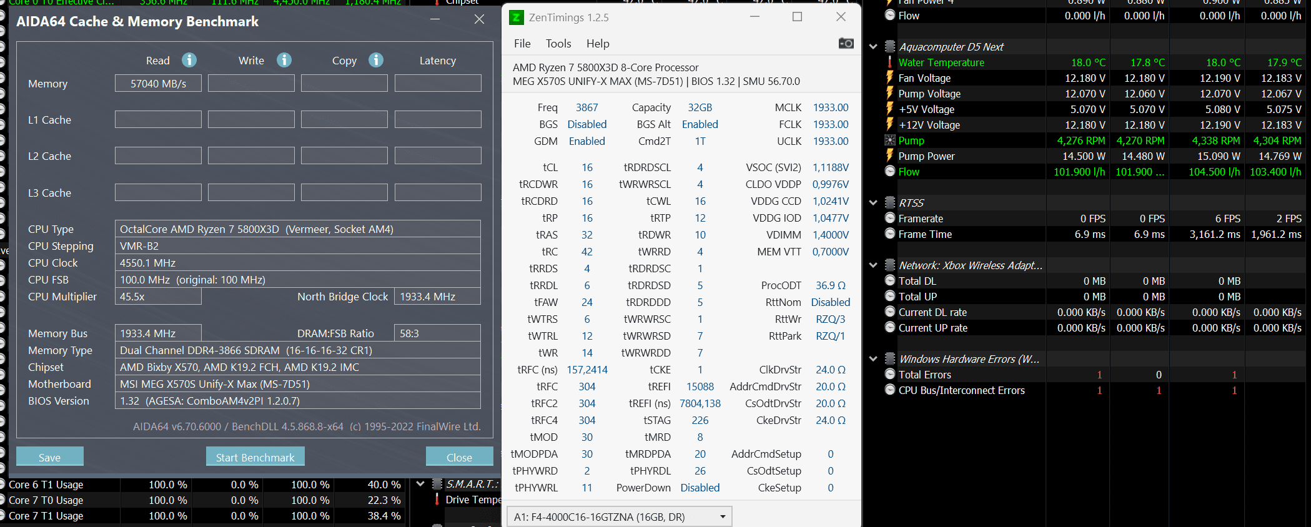
Task: Click the Memory Latency result field
Action: coord(438,84)
